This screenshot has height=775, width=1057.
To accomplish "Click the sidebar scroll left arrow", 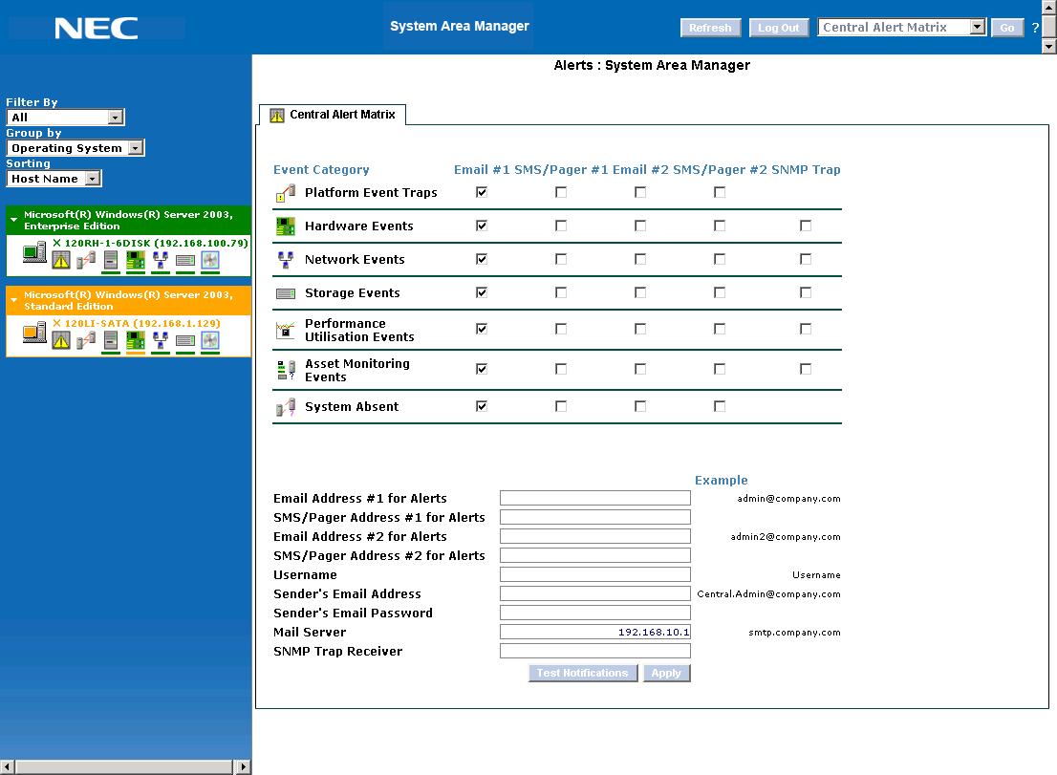I will (7, 767).
